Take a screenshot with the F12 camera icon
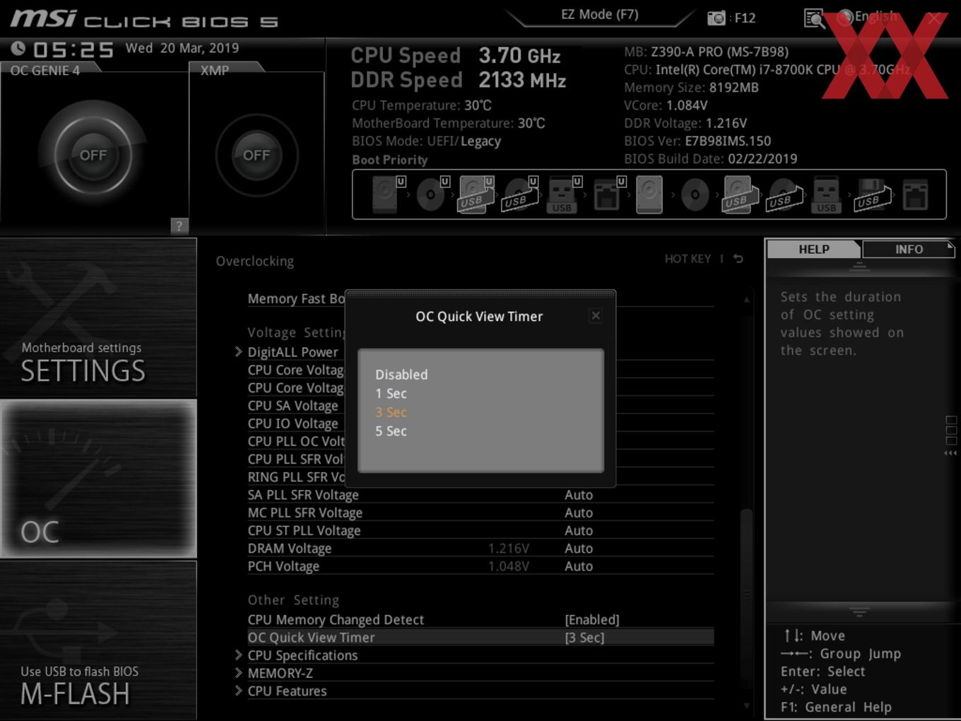The height and width of the screenshot is (721, 961). click(x=717, y=18)
